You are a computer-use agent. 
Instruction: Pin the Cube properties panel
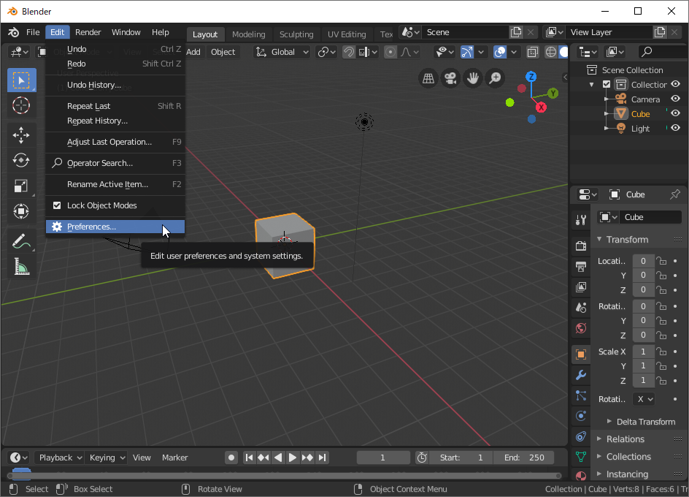675,194
